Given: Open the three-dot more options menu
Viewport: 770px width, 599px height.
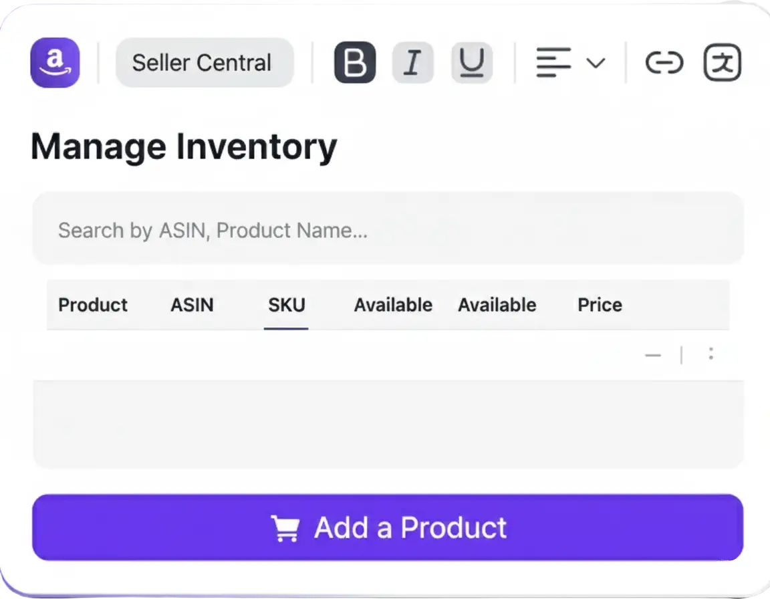Looking at the screenshot, I should pos(711,354).
